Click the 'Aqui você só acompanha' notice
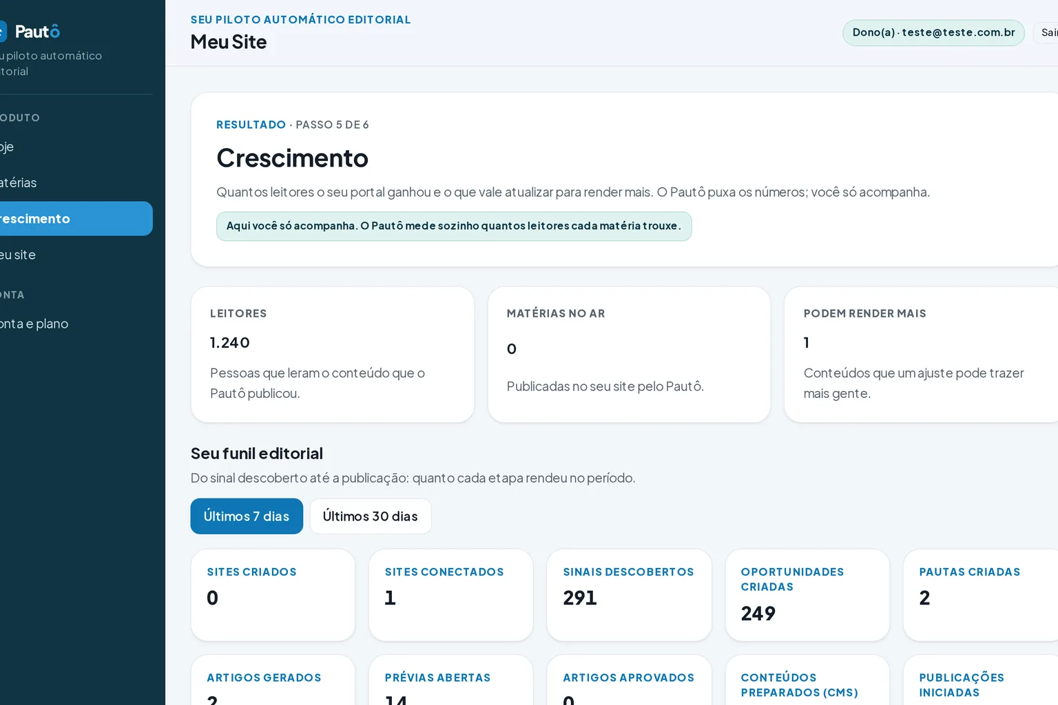1058x705 pixels. [x=454, y=226]
